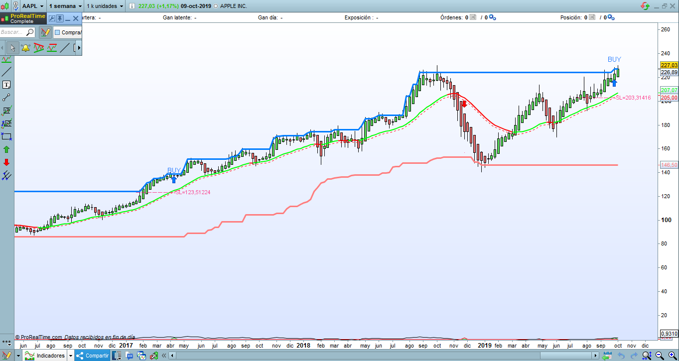Select the text annotation T tool

(6, 85)
